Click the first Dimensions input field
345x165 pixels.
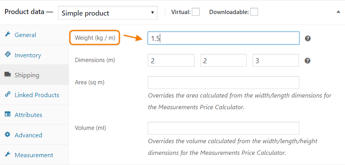(x=171, y=60)
